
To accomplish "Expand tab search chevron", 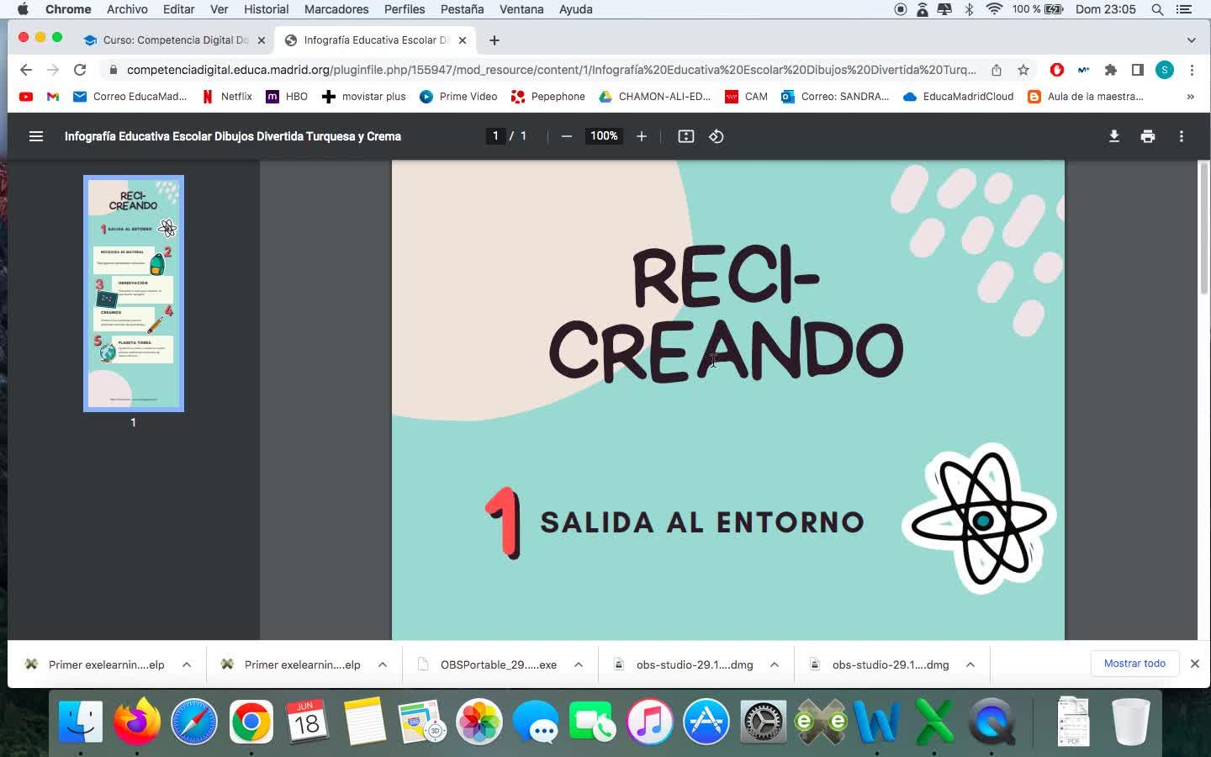I will click(1192, 40).
